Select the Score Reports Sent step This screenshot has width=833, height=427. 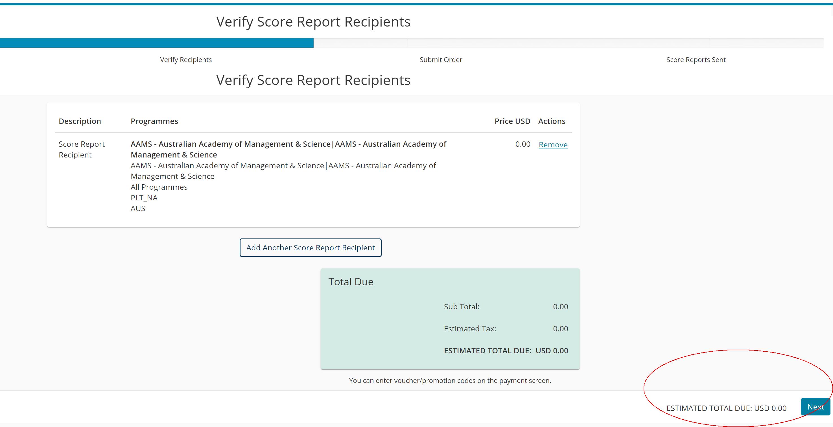click(x=696, y=60)
